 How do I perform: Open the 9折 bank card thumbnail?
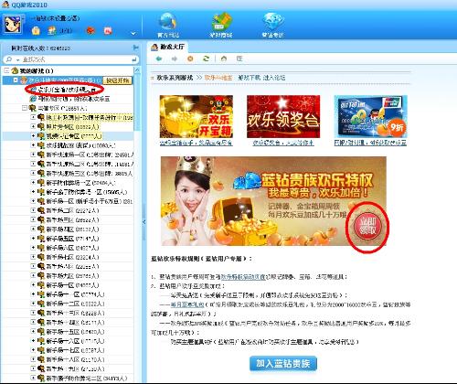[370, 116]
